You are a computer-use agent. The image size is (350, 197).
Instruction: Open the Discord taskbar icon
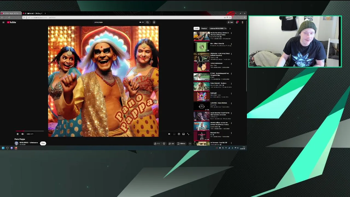point(11,148)
